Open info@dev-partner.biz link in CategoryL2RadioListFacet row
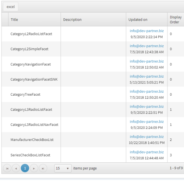This screenshot has width=184, height=184. click(147, 31)
